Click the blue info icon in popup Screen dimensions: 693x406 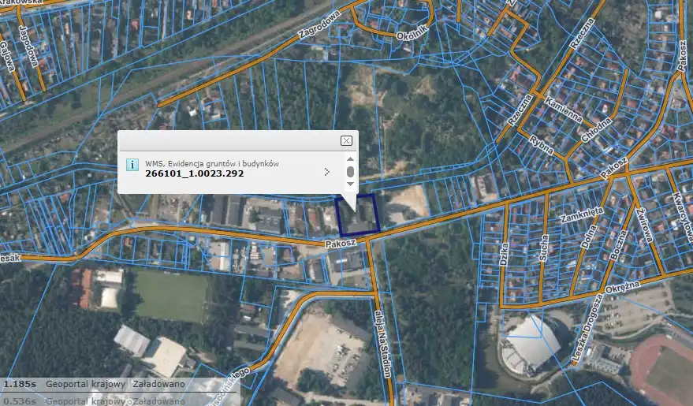133,165
